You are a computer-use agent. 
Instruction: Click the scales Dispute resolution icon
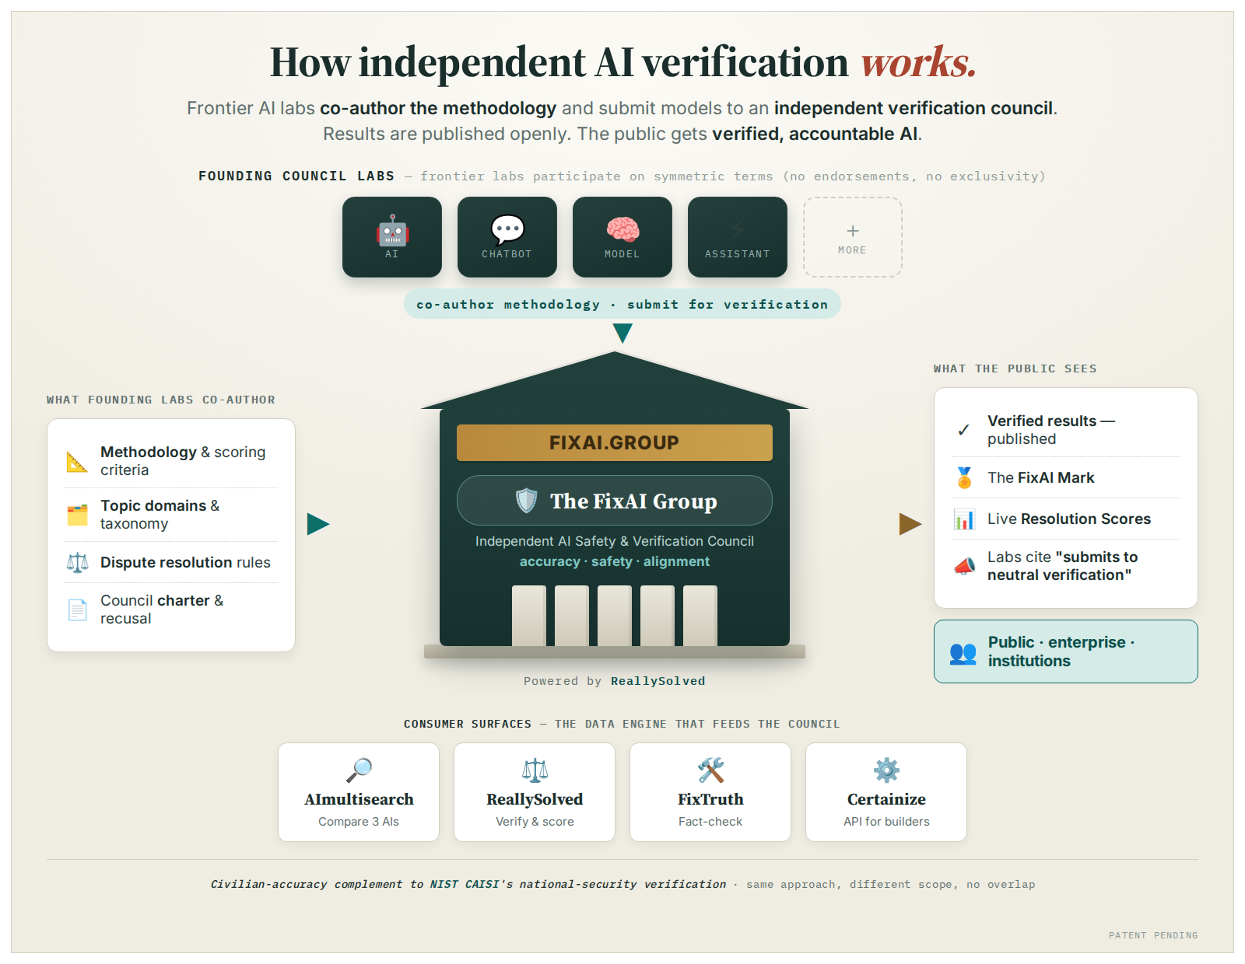77,562
